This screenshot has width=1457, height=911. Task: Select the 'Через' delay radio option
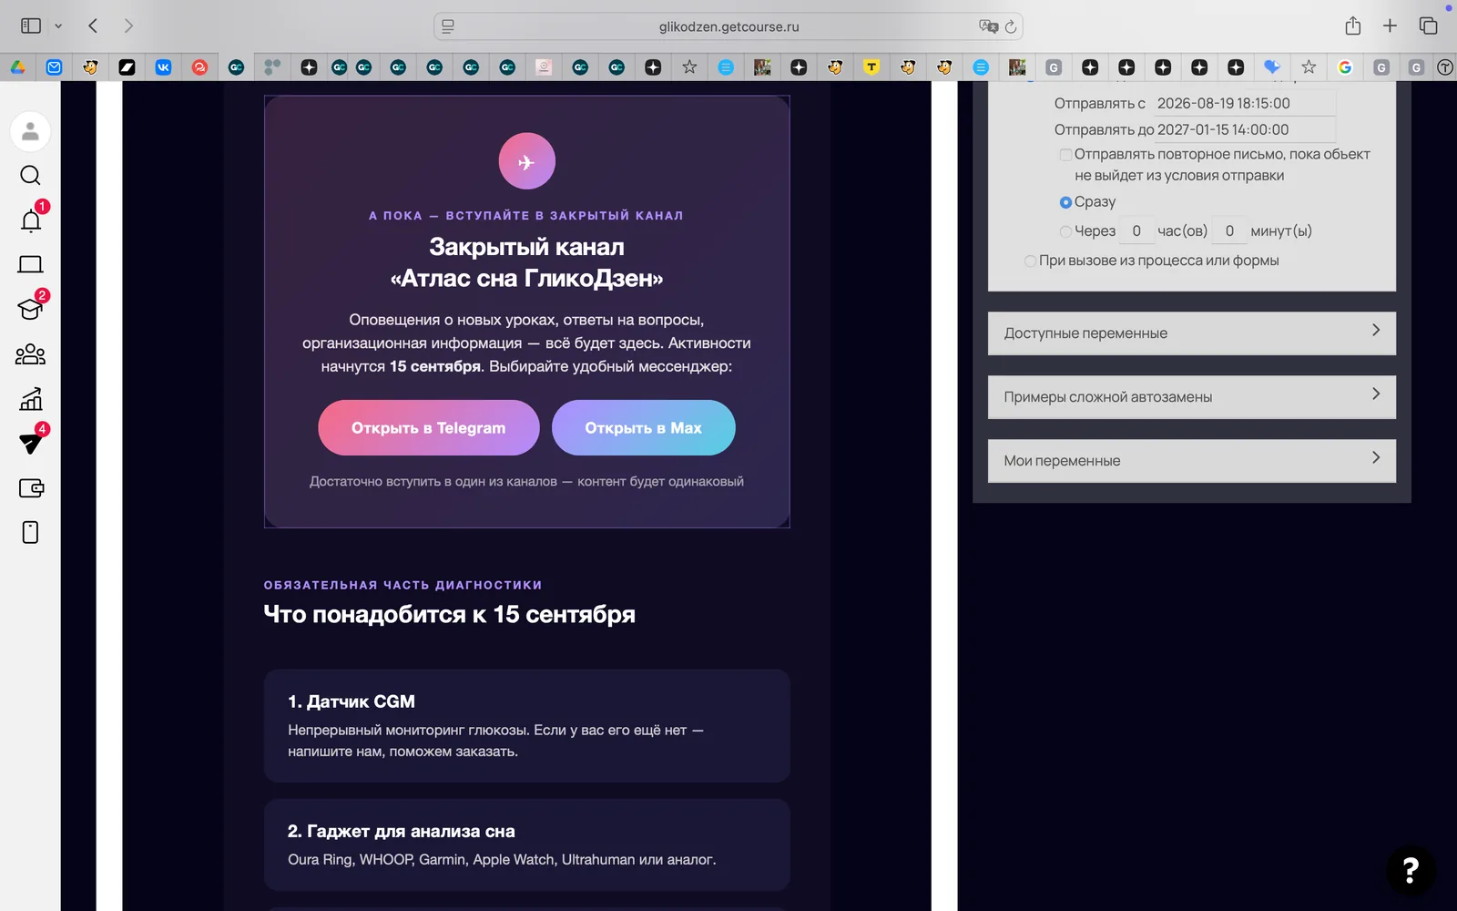[1065, 231]
